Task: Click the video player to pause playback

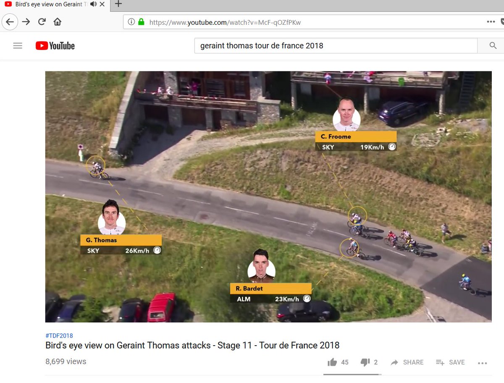Action: click(x=268, y=197)
